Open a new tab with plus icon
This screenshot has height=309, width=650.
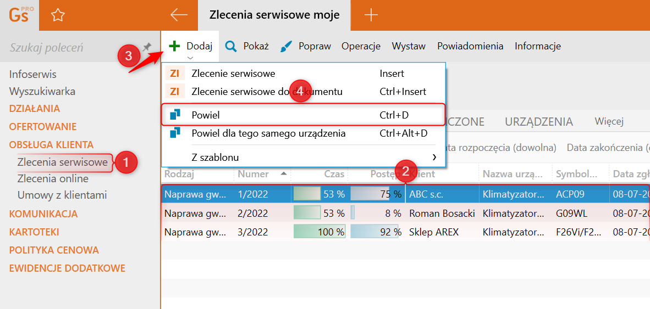pyautogui.click(x=371, y=15)
